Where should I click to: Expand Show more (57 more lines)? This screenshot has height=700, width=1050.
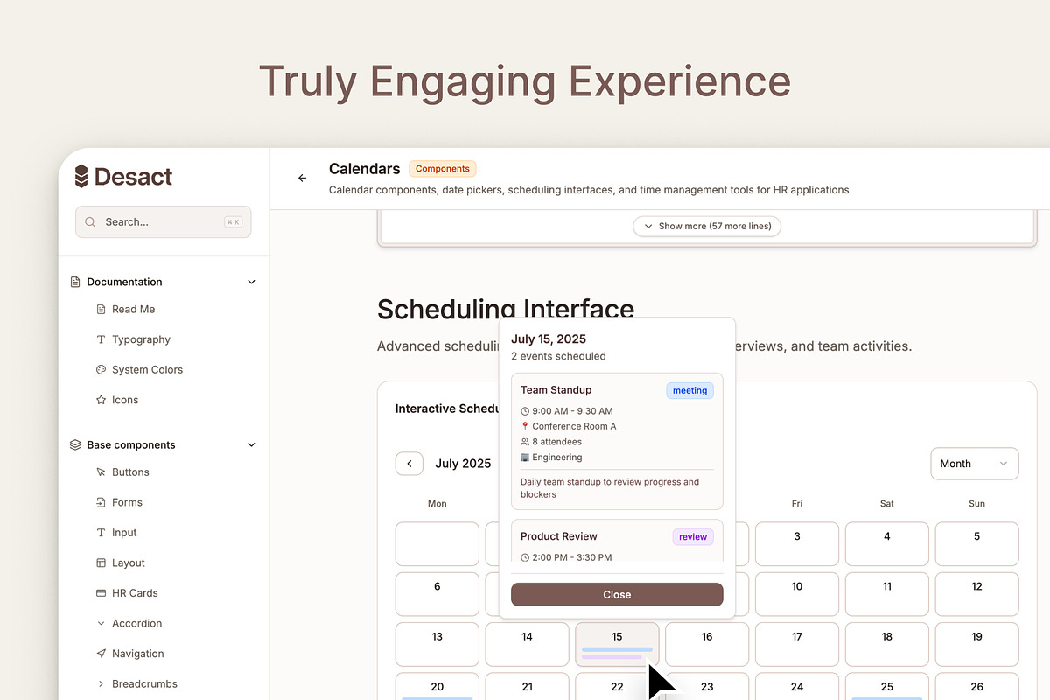coord(707,226)
